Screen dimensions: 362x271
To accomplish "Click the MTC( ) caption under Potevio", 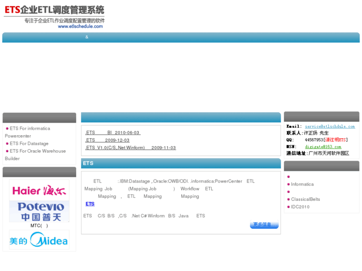I will (39, 226).
